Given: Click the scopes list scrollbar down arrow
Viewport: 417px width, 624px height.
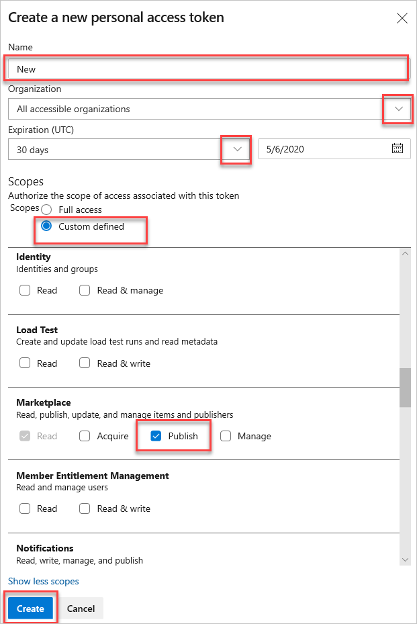Looking at the screenshot, I should 405,560.
